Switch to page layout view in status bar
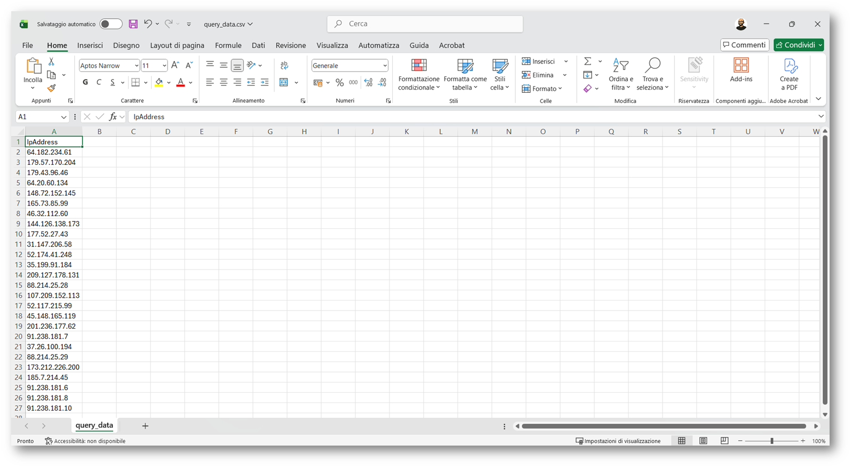The image size is (852, 468). click(x=703, y=441)
